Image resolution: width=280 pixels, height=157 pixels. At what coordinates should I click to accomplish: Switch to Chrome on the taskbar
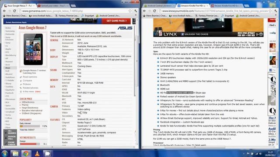click(26, 154)
